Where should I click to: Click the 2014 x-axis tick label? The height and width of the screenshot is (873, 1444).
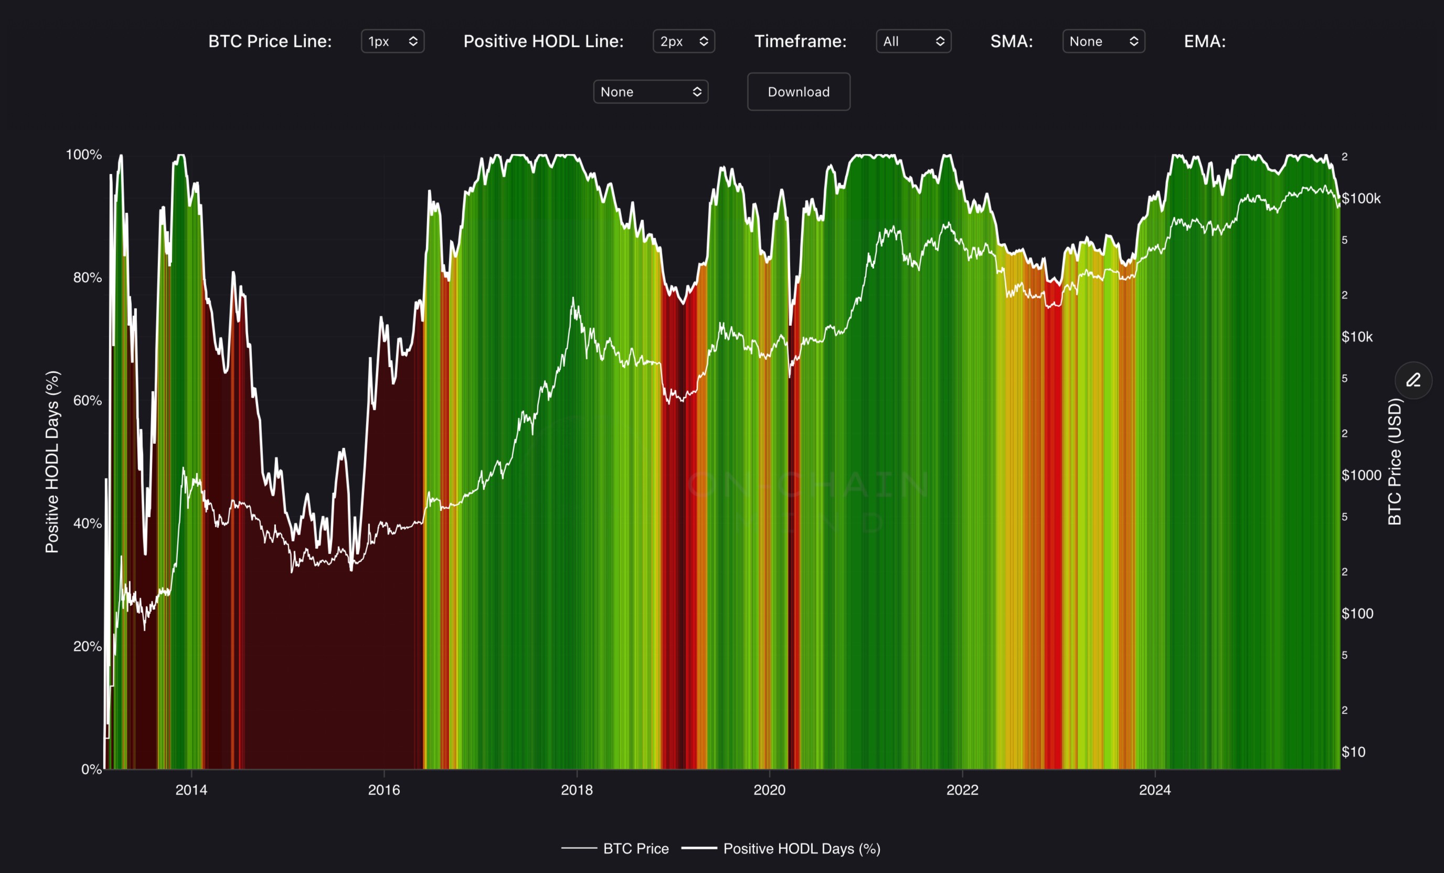(191, 790)
